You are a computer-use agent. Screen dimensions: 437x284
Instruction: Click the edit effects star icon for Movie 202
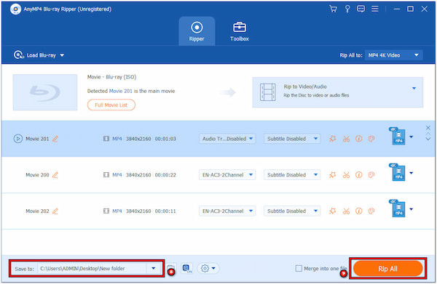point(333,211)
